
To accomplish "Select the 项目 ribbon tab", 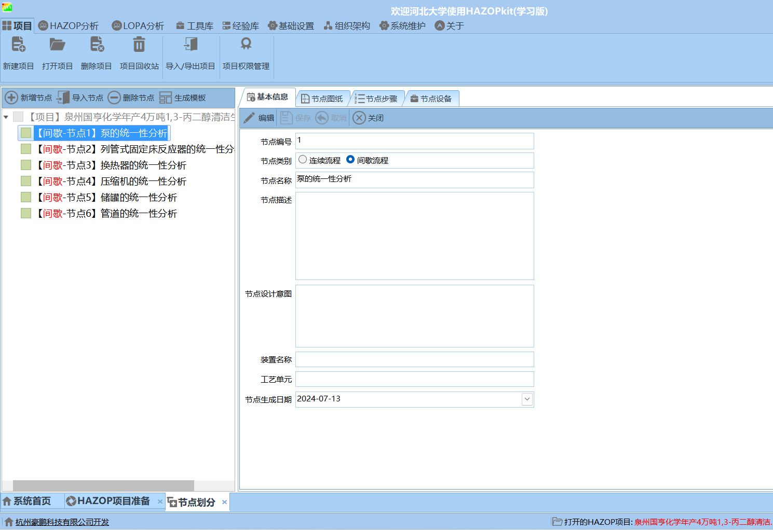I will pos(17,26).
